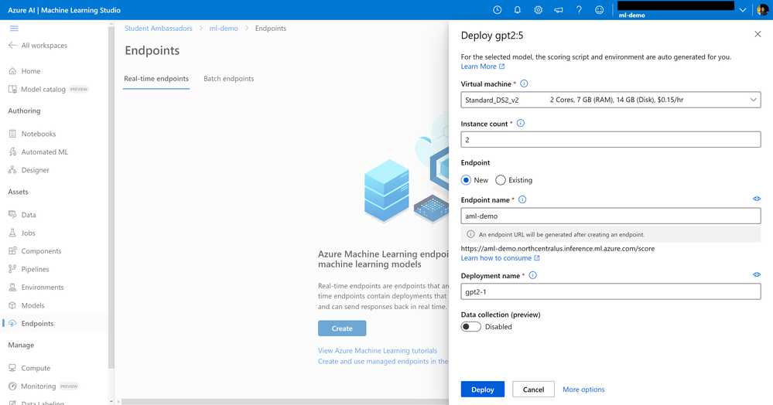Open the Learn More link
This screenshot has width=773, height=405.
point(483,66)
